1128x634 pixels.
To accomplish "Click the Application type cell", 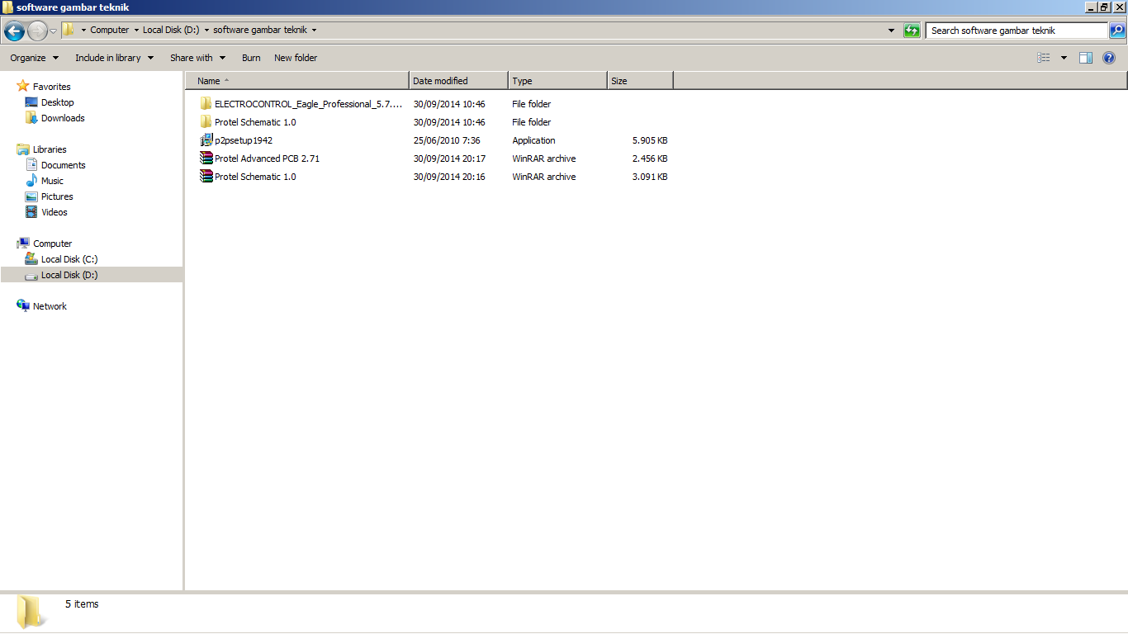I will [533, 140].
